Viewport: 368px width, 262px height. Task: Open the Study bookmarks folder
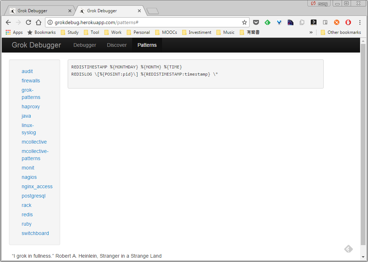pos(70,32)
